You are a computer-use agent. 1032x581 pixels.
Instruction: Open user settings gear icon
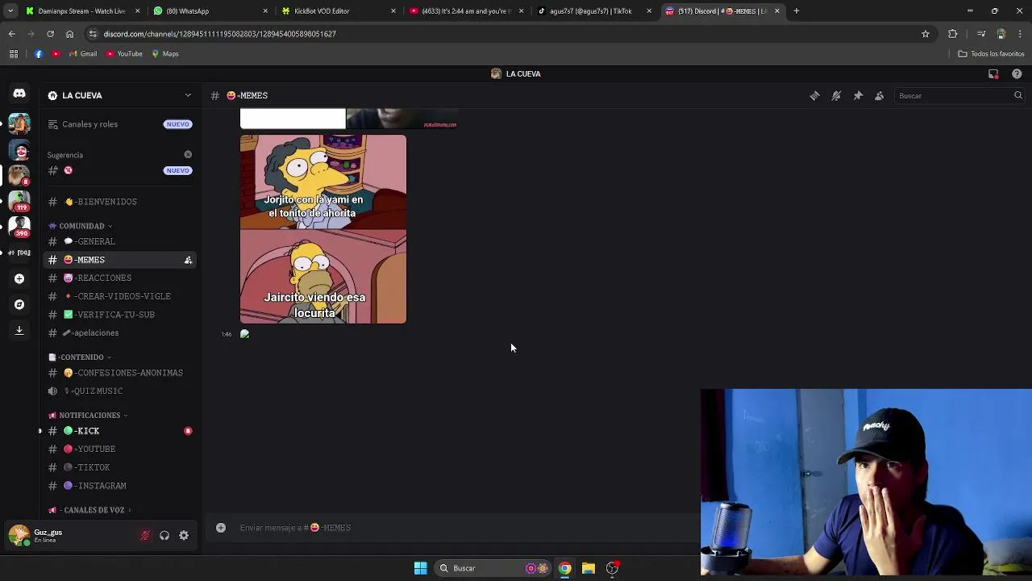[184, 535]
